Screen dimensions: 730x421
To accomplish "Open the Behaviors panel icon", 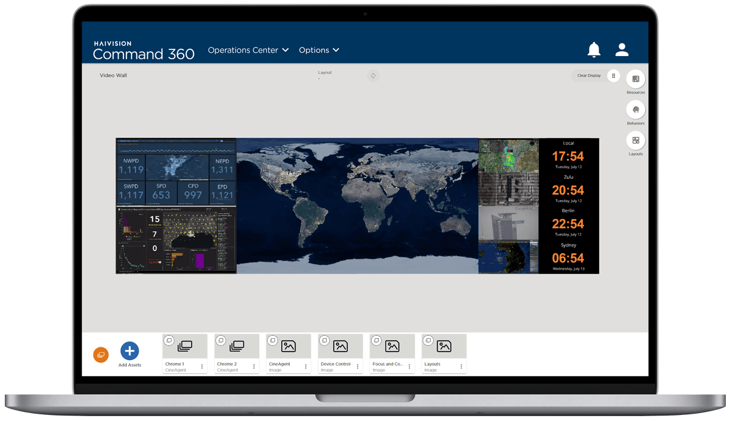I will coord(636,110).
